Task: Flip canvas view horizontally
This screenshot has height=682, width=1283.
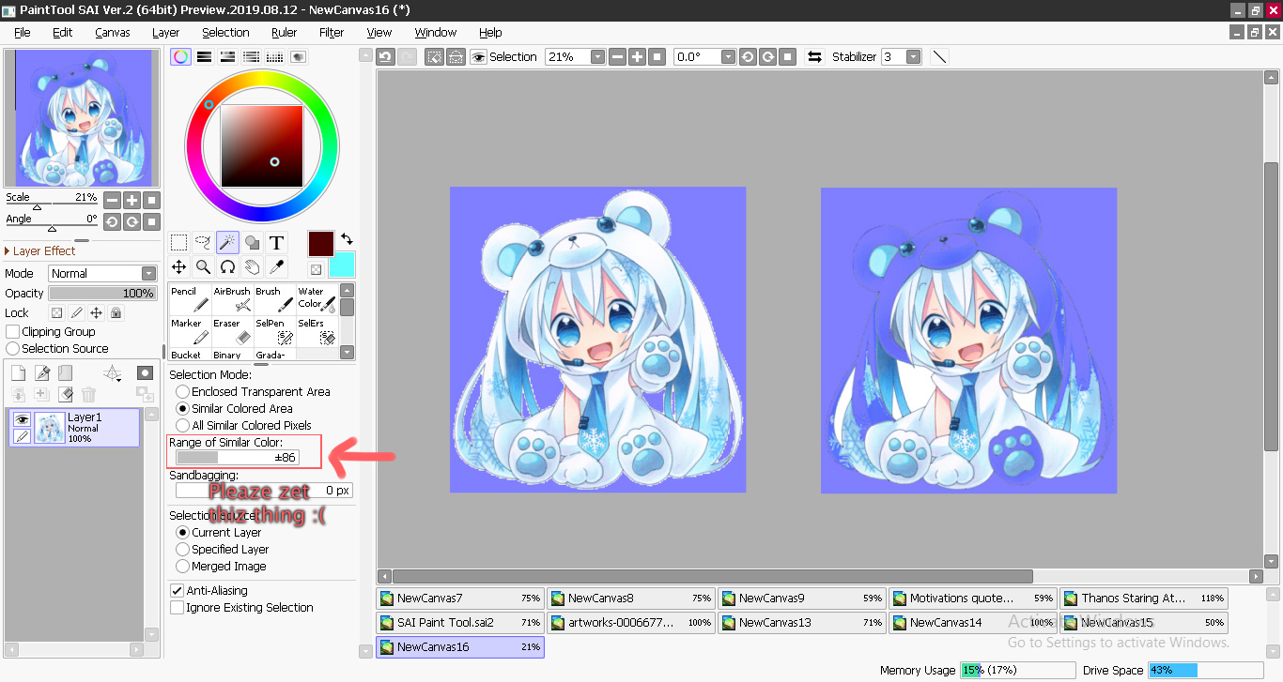Action: 814,56
